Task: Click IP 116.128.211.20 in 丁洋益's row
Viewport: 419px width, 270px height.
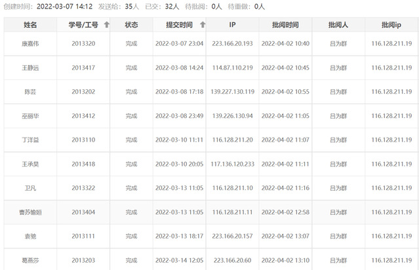Action: 232,140
